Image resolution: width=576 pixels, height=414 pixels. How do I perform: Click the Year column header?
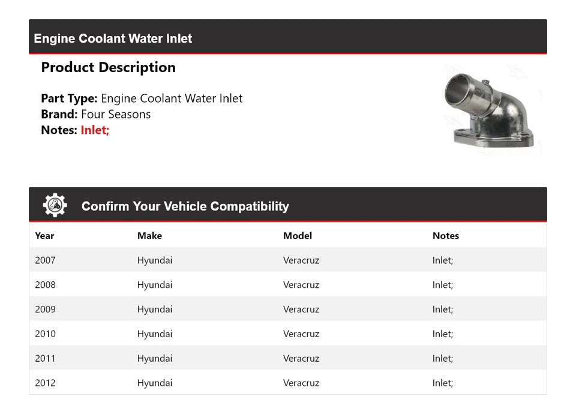click(x=44, y=236)
